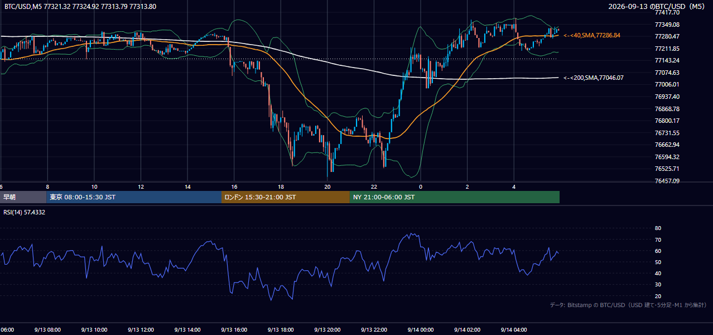Click the 77006.01 price axis label
The image size is (713, 335).
tap(667, 84)
